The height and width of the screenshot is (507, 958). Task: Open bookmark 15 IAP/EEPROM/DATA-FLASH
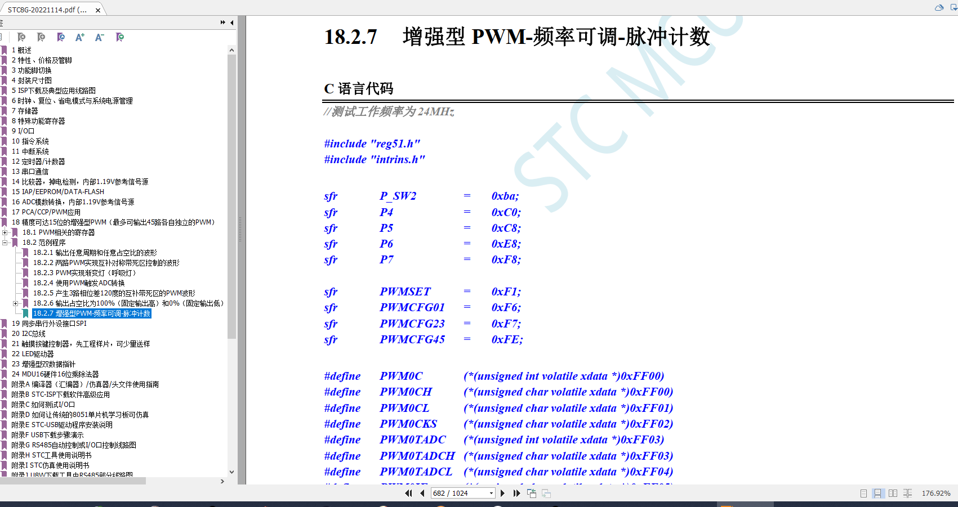click(x=58, y=192)
